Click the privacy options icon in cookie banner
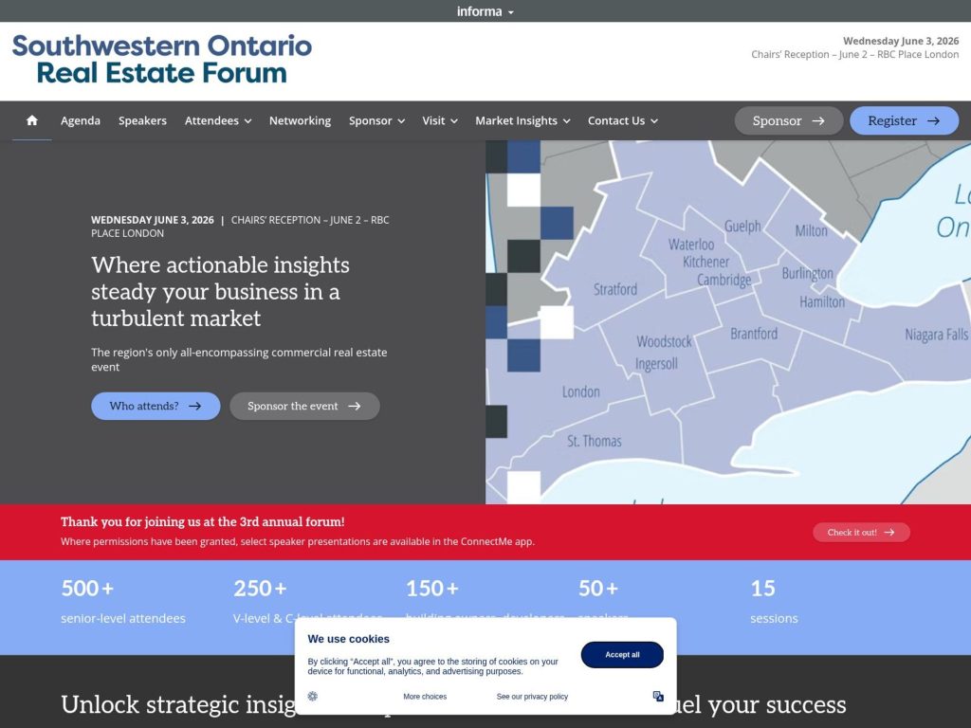Screen dimensions: 971x728 tap(658, 696)
